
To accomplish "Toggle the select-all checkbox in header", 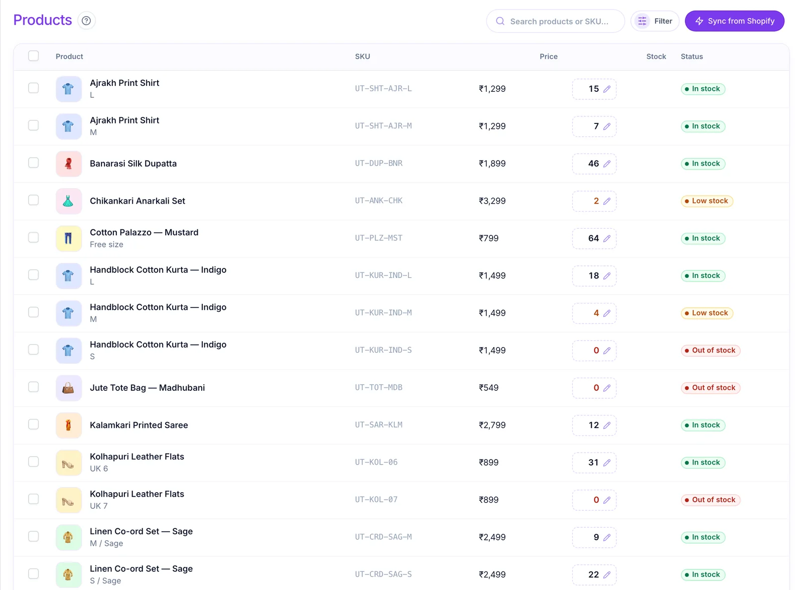I will (34, 56).
